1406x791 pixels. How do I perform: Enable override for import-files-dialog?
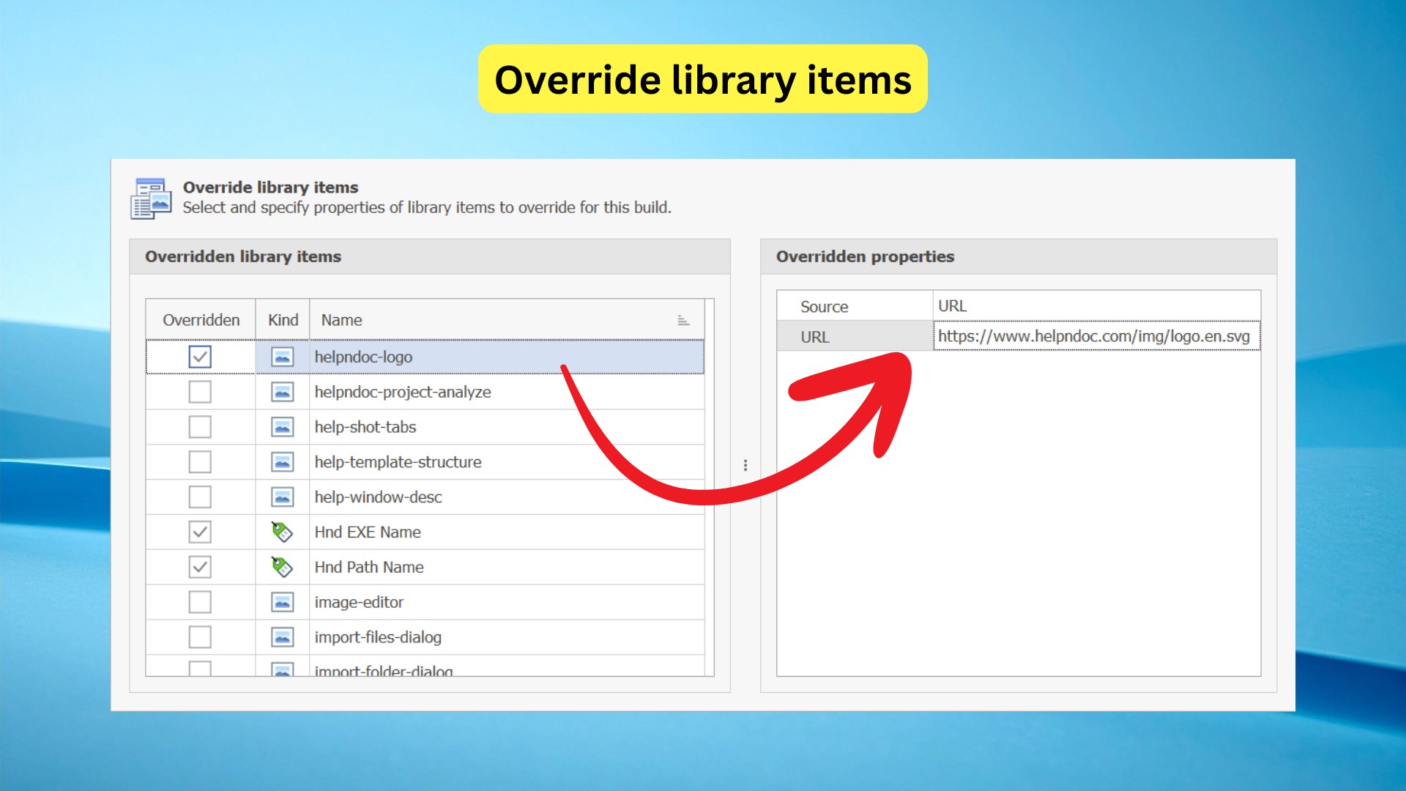click(199, 636)
